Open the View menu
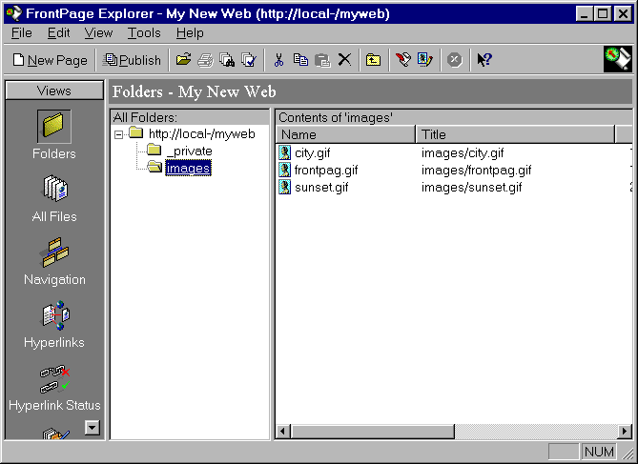This screenshot has width=638, height=464. tap(98, 33)
